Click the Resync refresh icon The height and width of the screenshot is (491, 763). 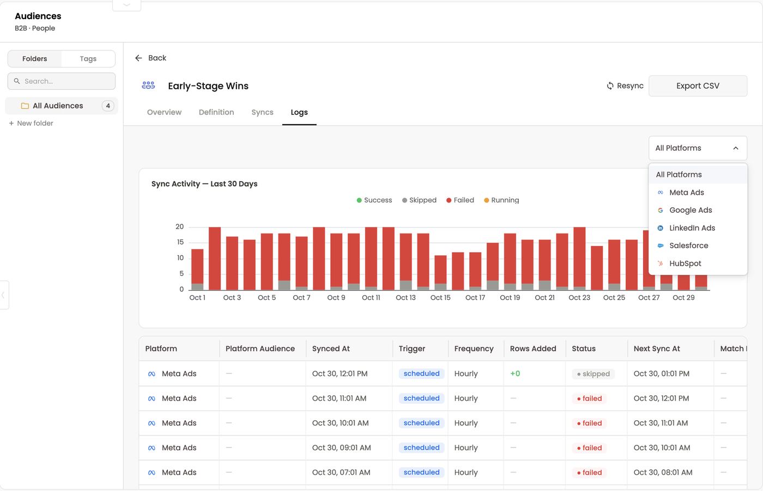(610, 85)
